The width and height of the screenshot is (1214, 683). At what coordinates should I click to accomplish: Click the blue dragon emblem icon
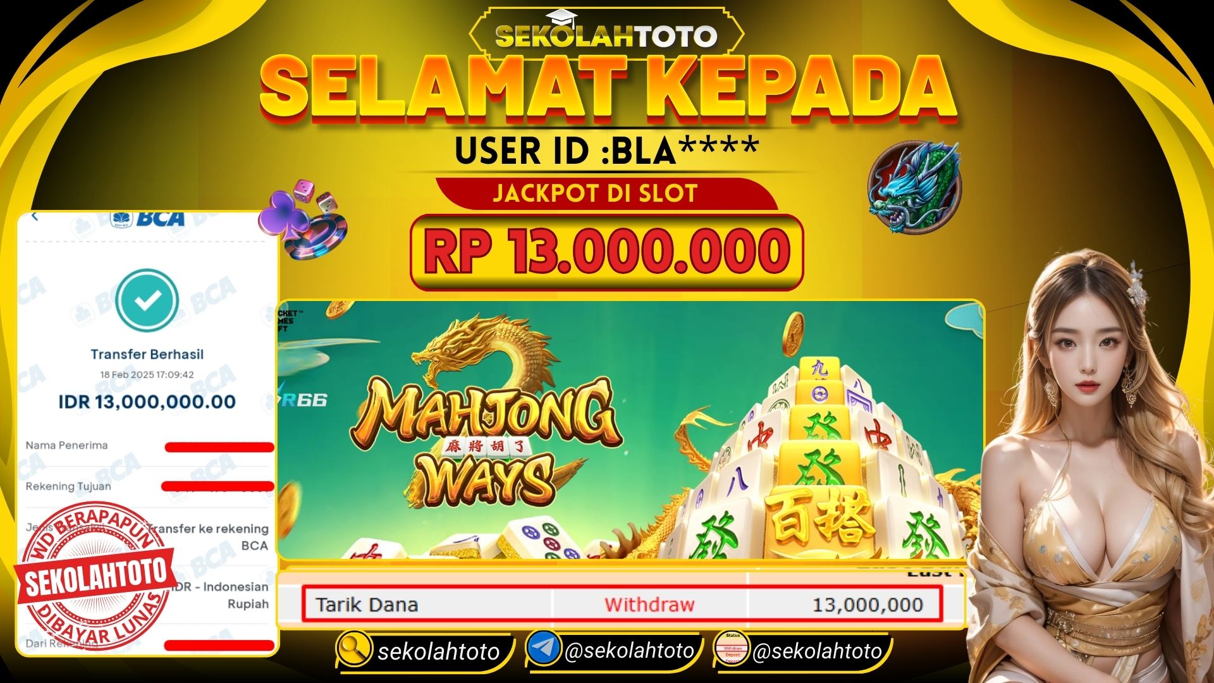914,187
